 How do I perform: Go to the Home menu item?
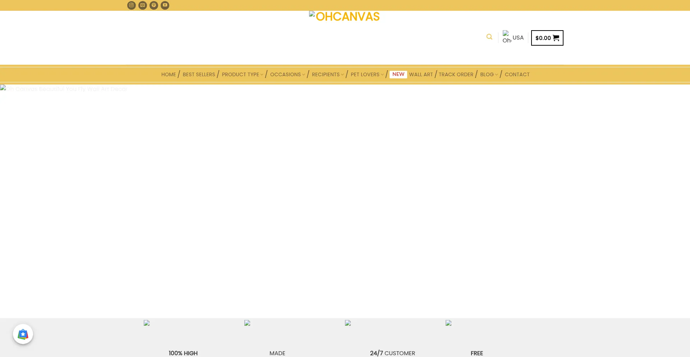tap(169, 74)
